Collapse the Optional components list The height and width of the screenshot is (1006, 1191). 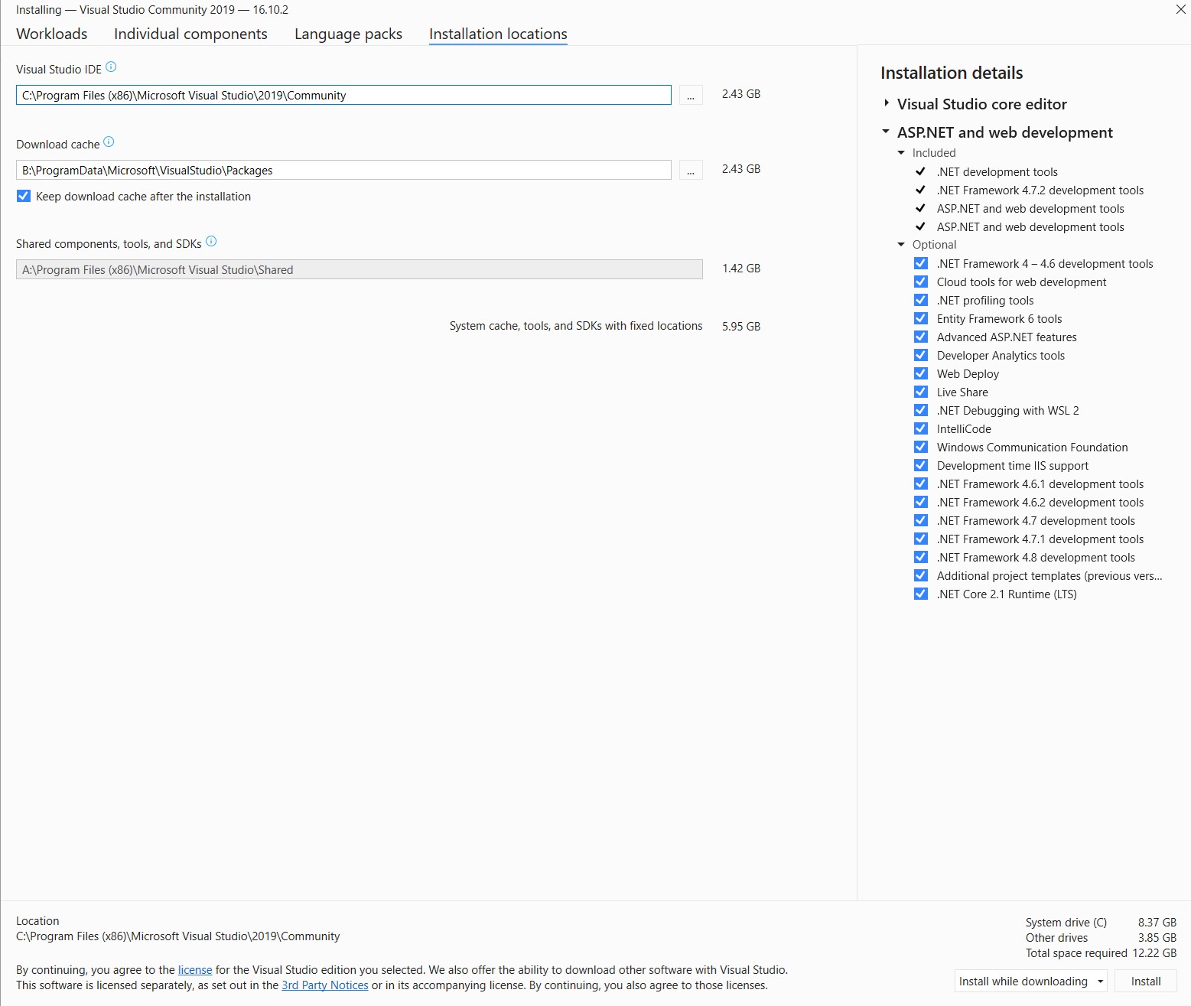tap(901, 245)
